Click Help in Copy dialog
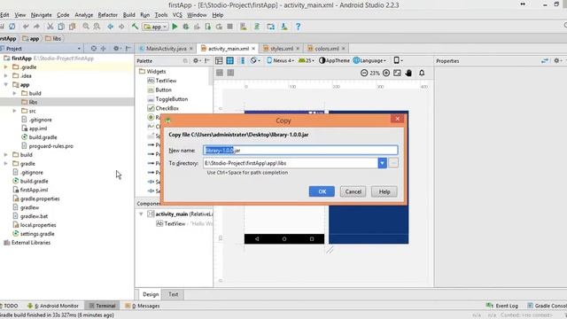This screenshot has width=567, height=319. click(x=384, y=191)
